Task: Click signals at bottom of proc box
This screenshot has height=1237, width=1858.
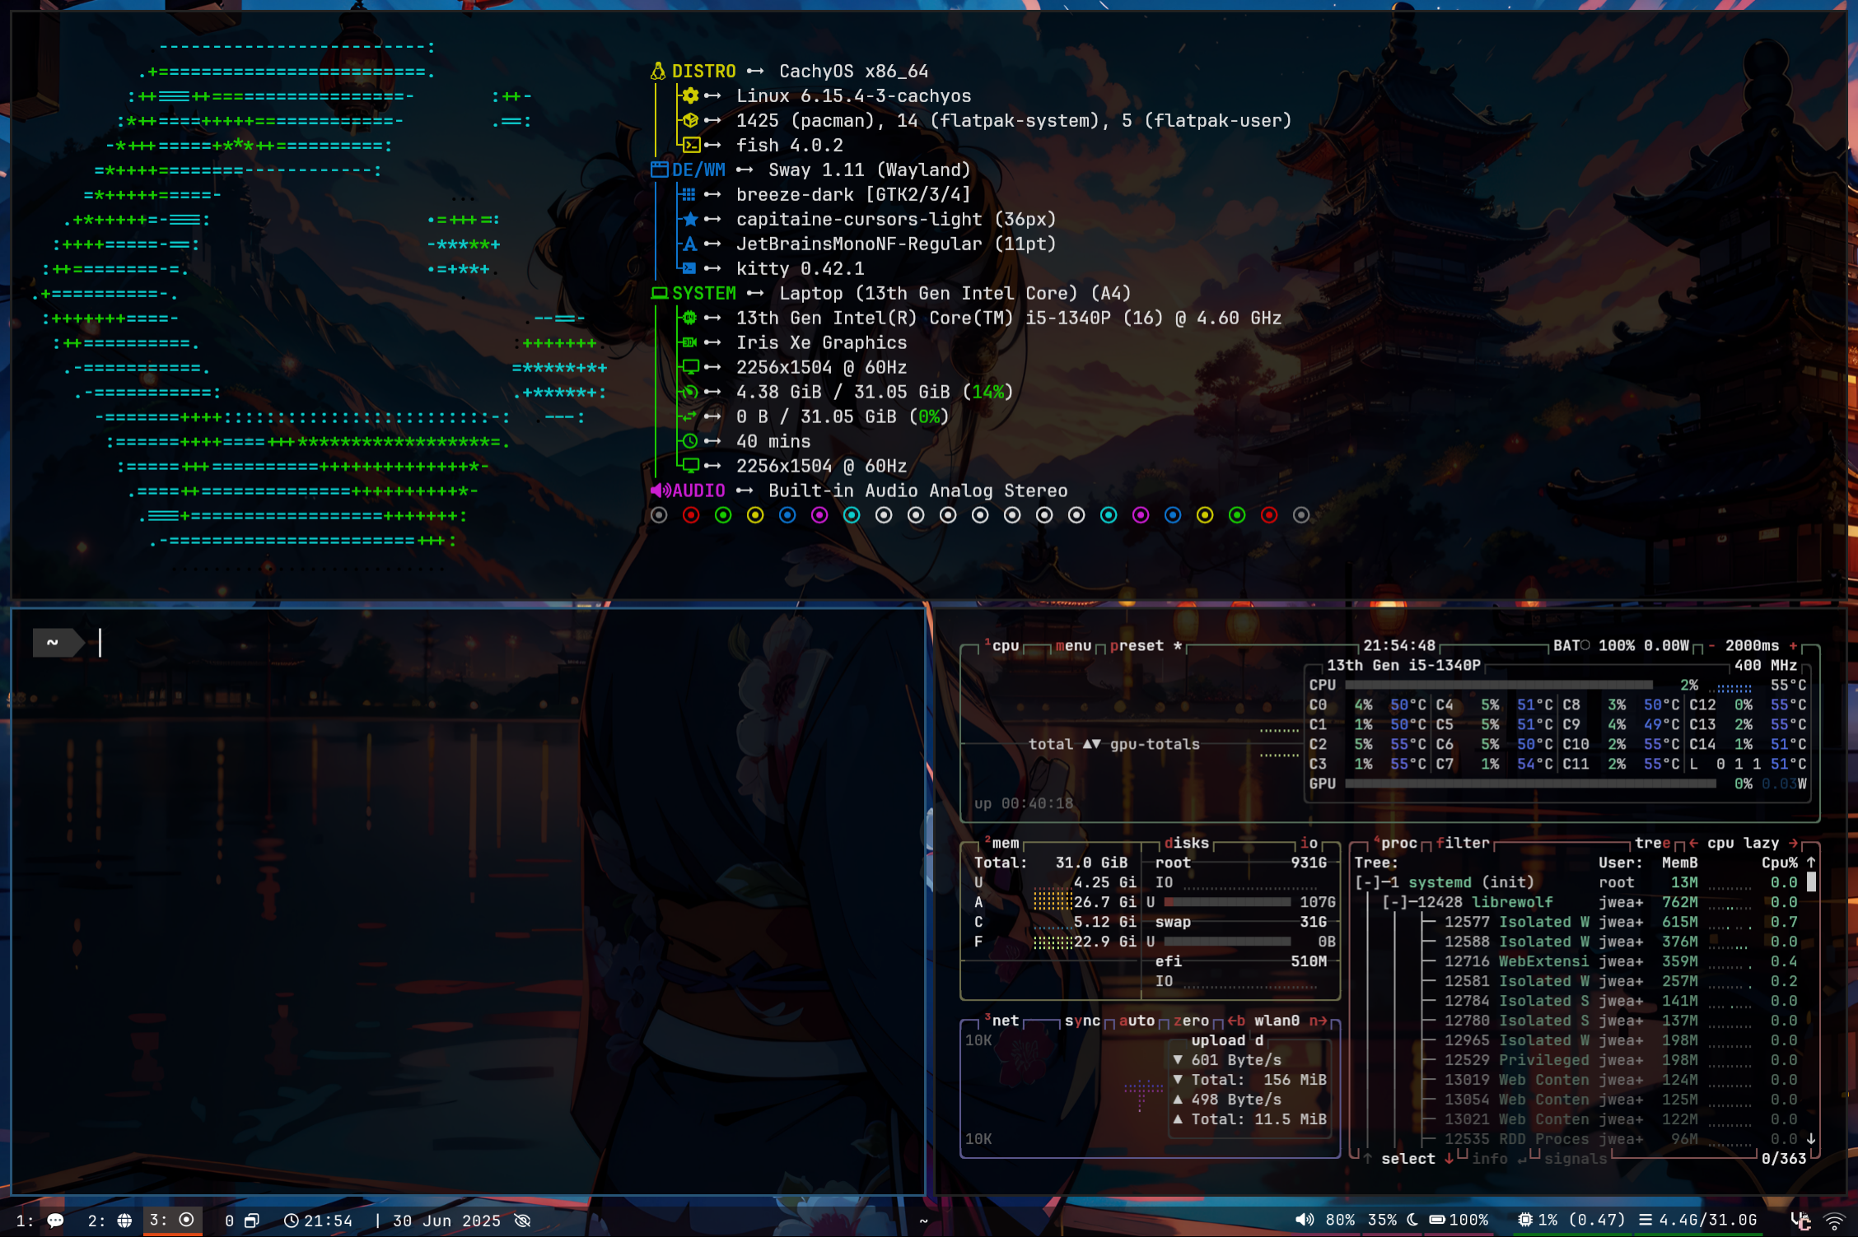Action: (x=1576, y=1159)
